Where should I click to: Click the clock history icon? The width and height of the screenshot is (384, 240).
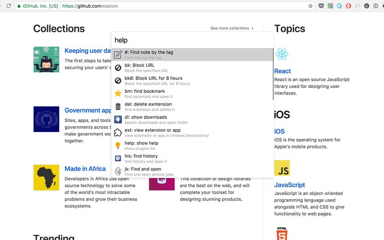coord(118,158)
